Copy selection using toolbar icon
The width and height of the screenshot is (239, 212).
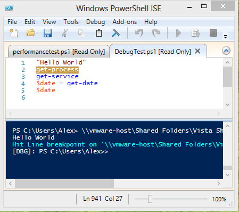81,33
